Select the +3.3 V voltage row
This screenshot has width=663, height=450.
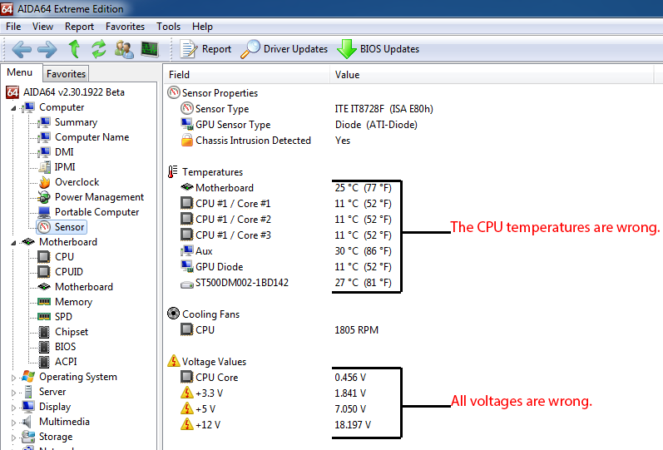[273, 393]
